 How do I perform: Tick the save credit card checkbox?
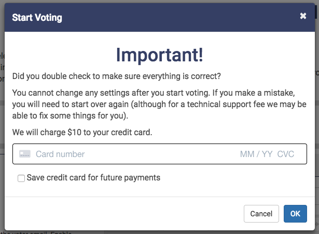pos(21,178)
